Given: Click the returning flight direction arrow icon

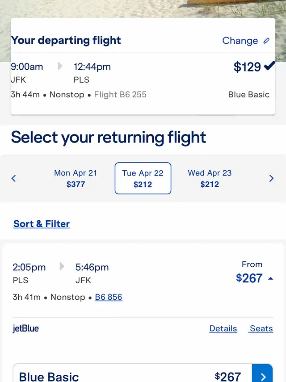Looking at the screenshot, I should tap(62, 267).
